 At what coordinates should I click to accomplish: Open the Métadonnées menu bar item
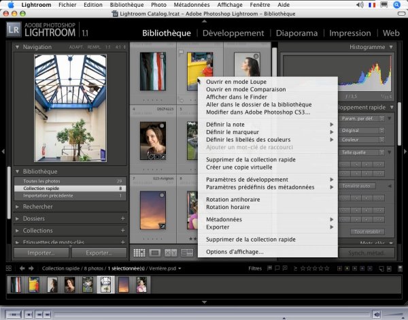tap(192, 5)
